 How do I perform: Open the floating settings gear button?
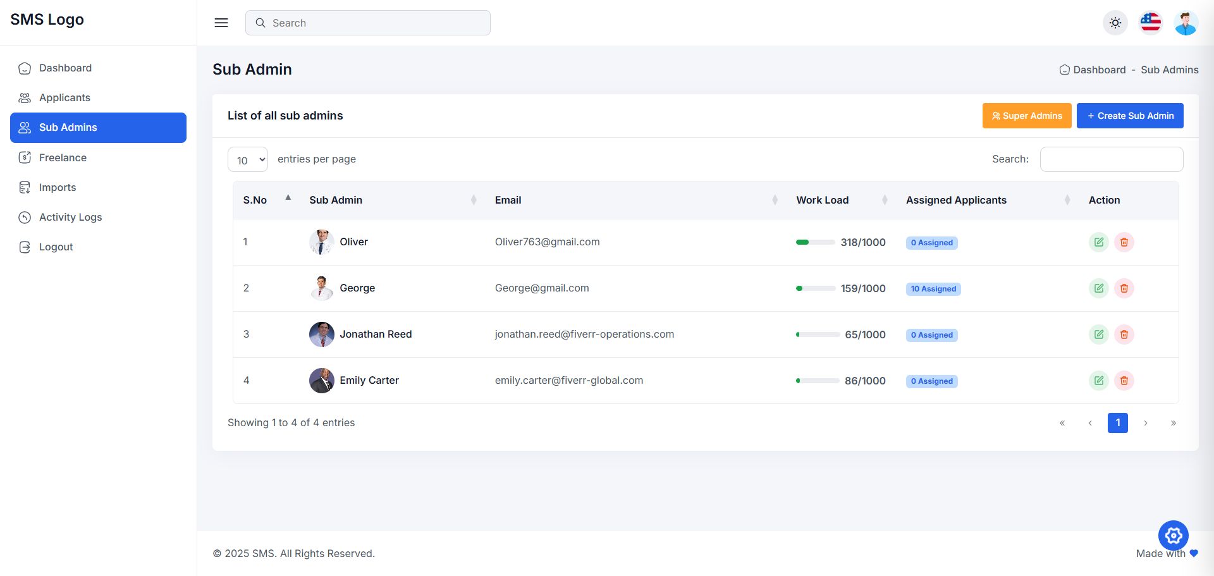(x=1173, y=536)
